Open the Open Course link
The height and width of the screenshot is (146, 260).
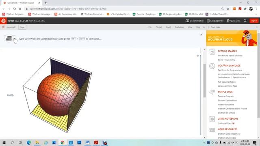pos(239,77)
